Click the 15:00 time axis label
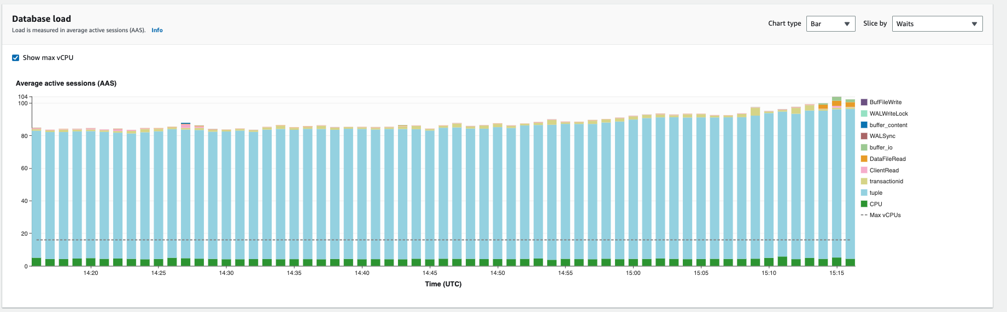The image size is (1007, 312). 633,273
